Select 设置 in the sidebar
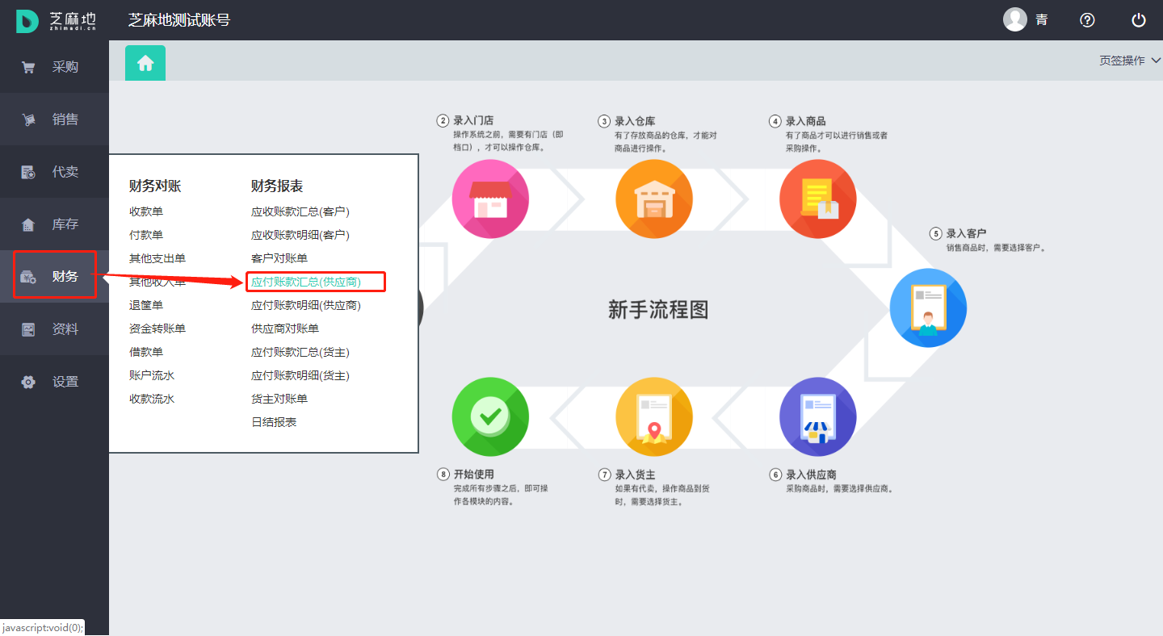 (54, 382)
